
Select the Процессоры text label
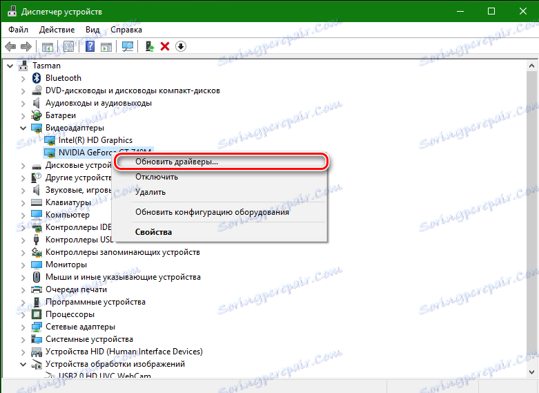pyautogui.click(x=70, y=314)
